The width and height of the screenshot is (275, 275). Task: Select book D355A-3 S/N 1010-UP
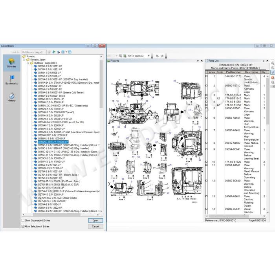50,204
